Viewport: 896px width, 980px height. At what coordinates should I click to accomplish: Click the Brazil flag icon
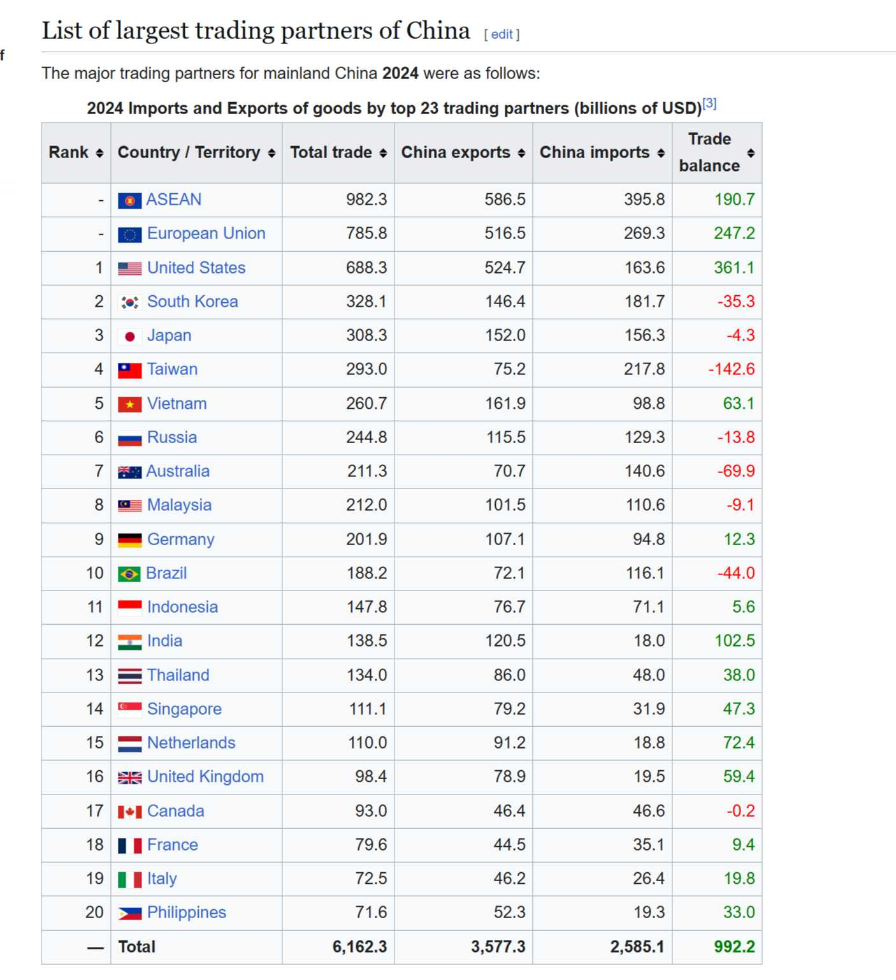point(129,574)
